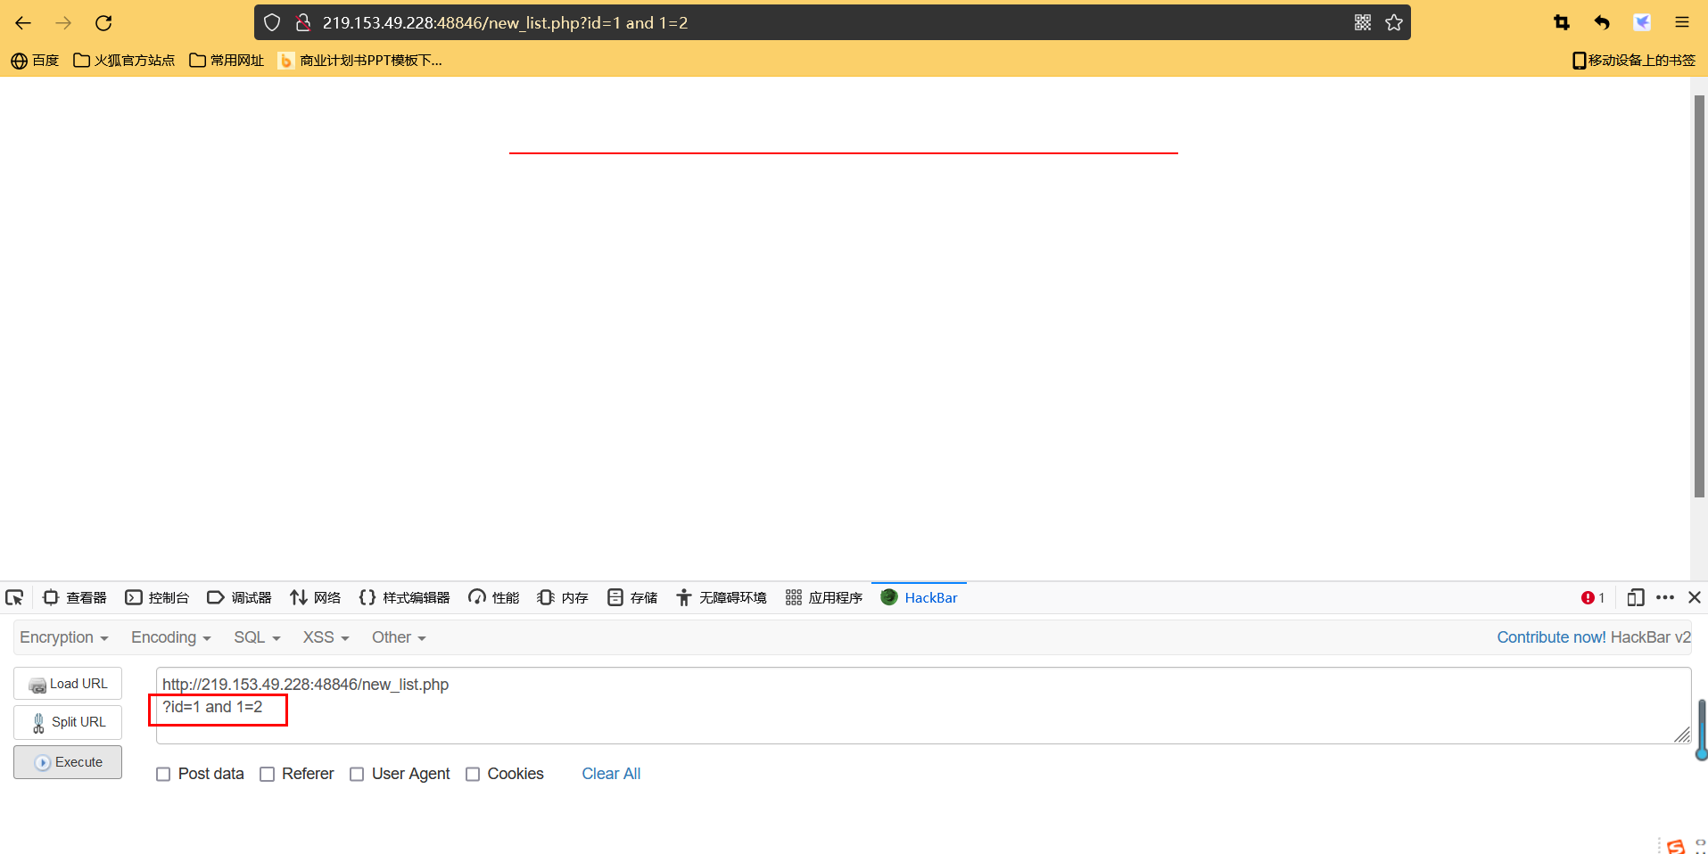Open the 商业计划书PPT模板 bookmark

(x=360, y=61)
